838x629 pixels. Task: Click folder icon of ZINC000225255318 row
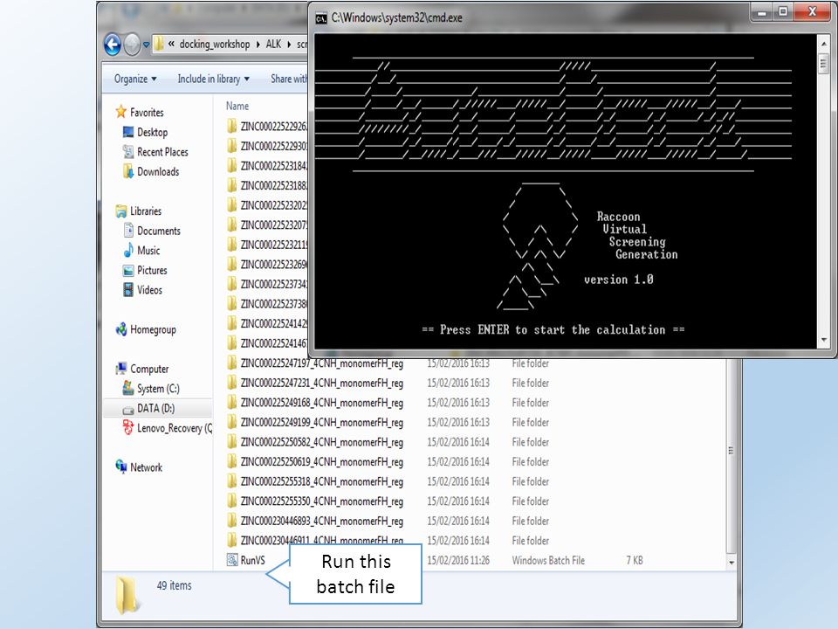tap(232, 481)
